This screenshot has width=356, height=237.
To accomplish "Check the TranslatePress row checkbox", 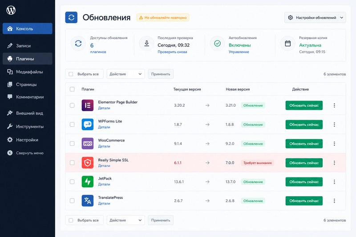I will coord(72,201).
